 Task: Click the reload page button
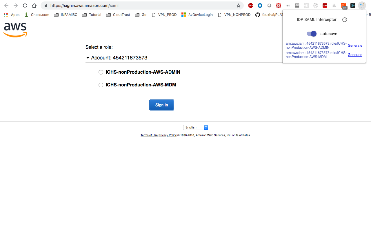click(x=25, y=5)
